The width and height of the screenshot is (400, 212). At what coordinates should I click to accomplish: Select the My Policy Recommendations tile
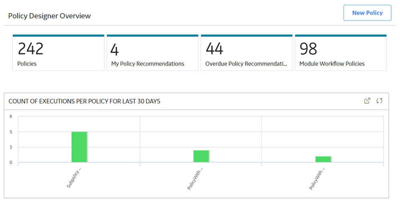coord(152,53)
